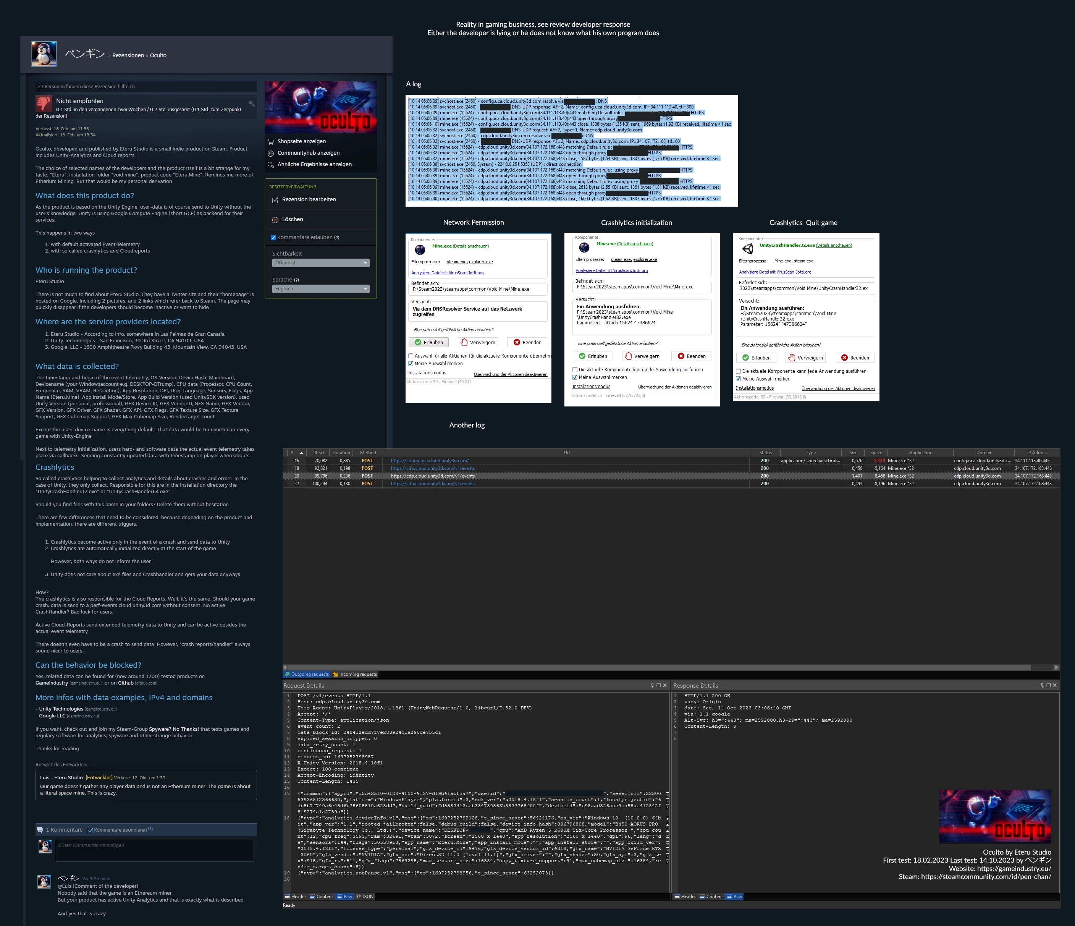Image resolution: width=1075 pixels, height=926 pixels.
Task: Sort the request table by the Status column
Action: (765, 453)
